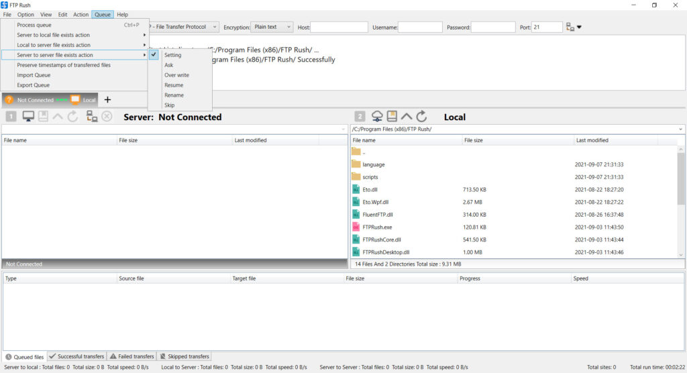Add a new tab with plus icon

pyautogui.click(x=107, y=100)
